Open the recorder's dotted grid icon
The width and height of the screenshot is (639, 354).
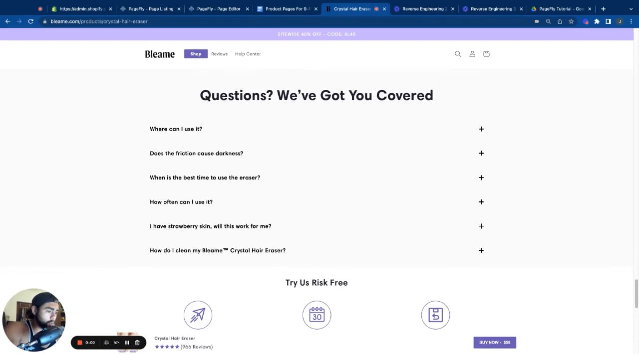click(x=106, y=343)
